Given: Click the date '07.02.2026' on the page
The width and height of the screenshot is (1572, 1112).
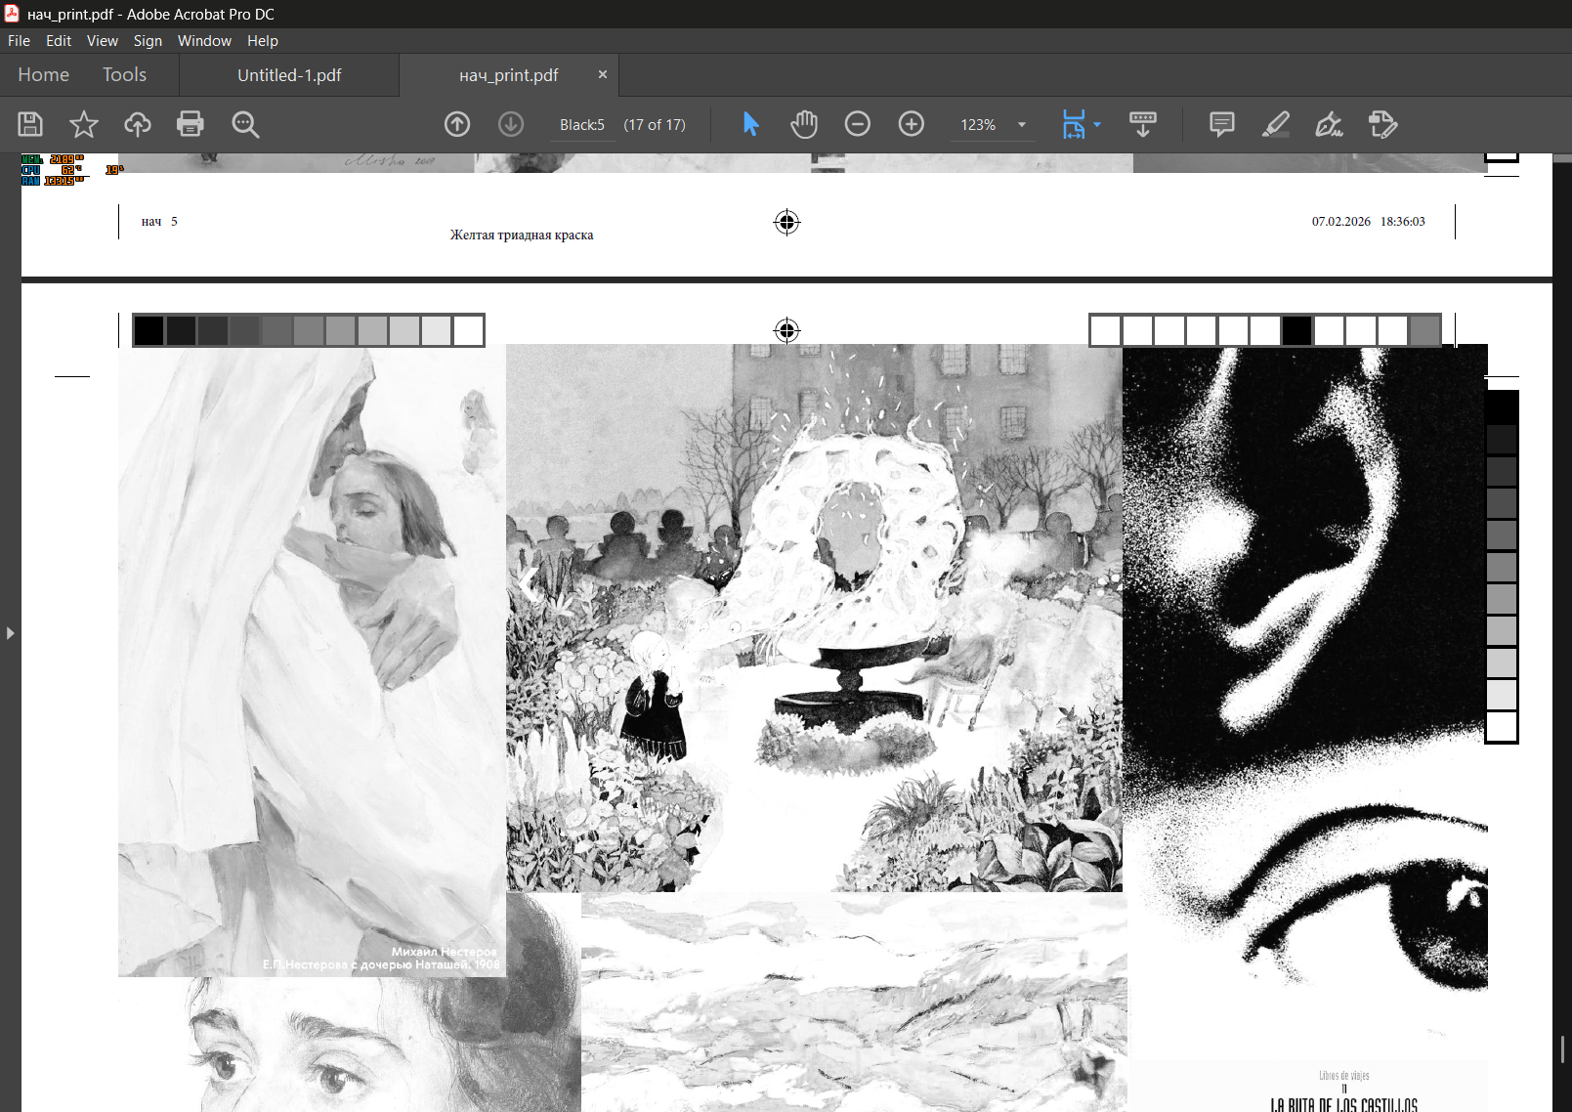Looking at the screenshot, I should tap(1340, 222).
